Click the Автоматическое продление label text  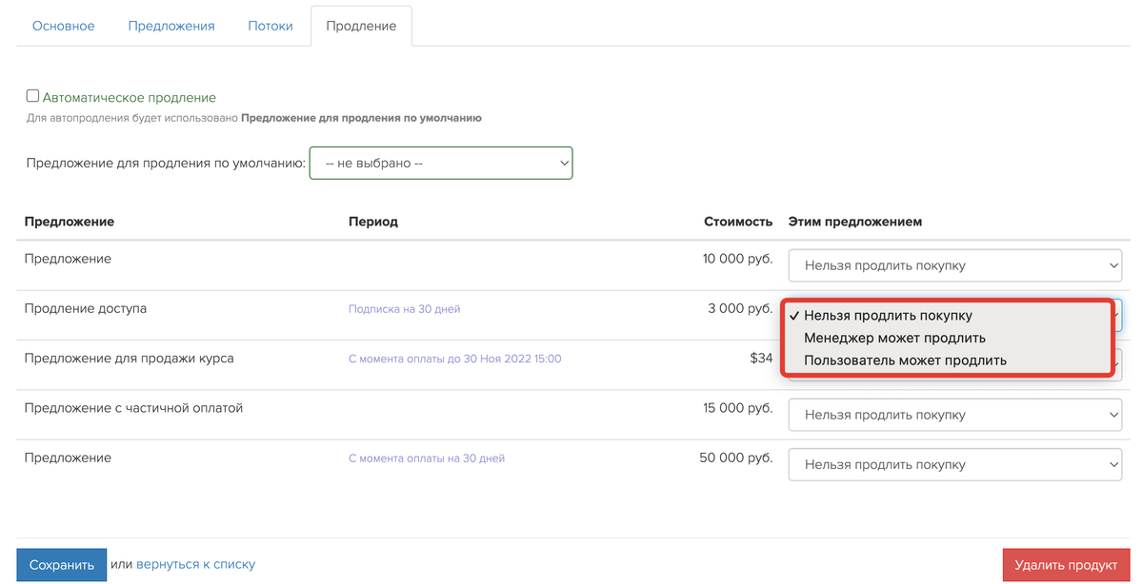[129, 97]
